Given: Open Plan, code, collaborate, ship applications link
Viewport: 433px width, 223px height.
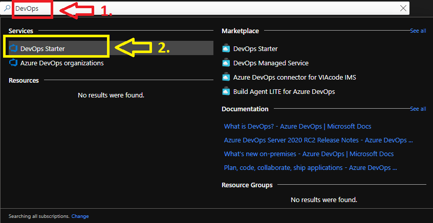Looking at the screenshot, I should (311, 168).
